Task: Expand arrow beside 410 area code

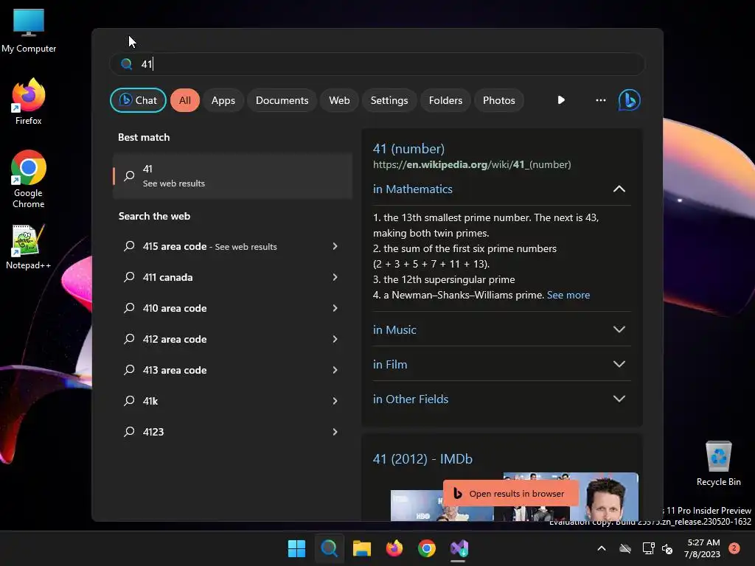Action: click(335, 308)
